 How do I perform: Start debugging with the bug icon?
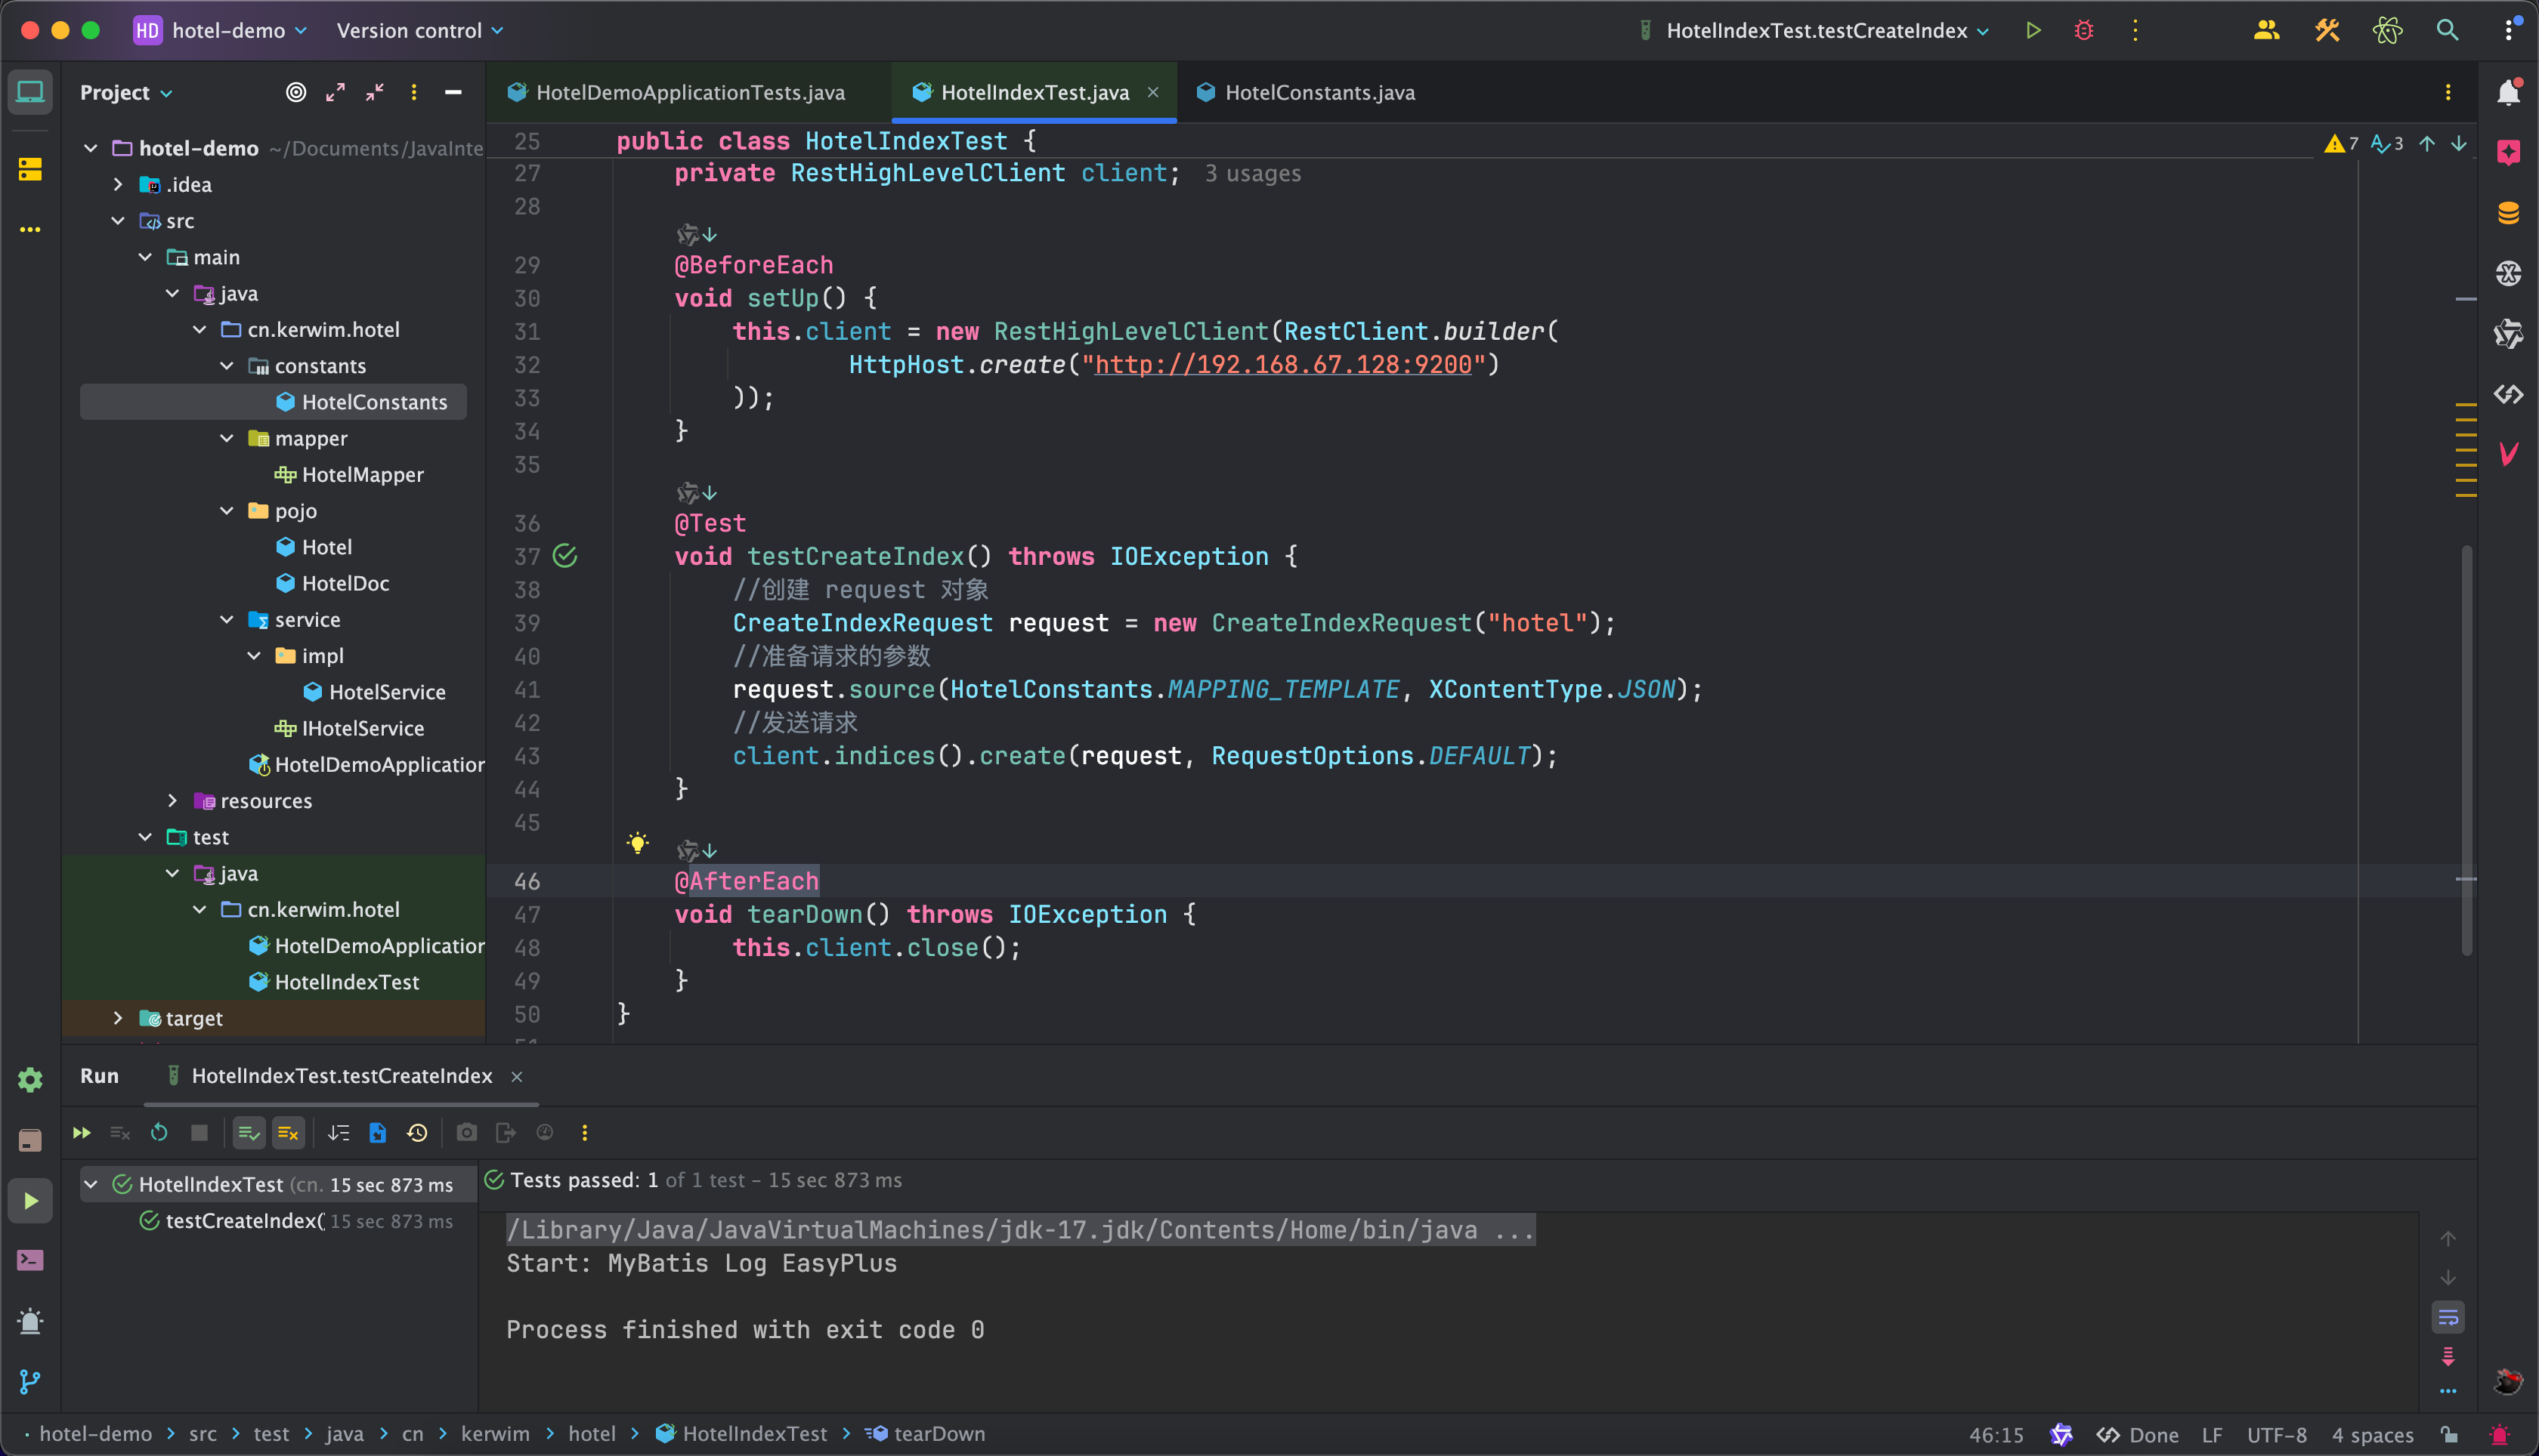2084,31
